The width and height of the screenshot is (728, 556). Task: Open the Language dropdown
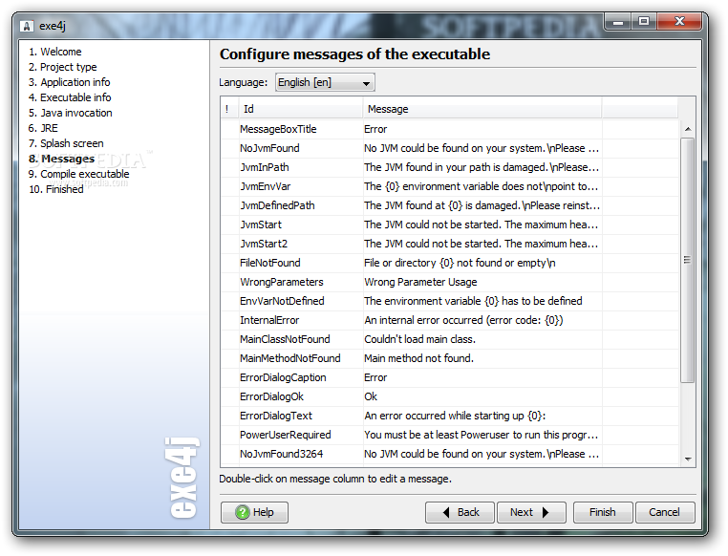(x=325, y=82)
